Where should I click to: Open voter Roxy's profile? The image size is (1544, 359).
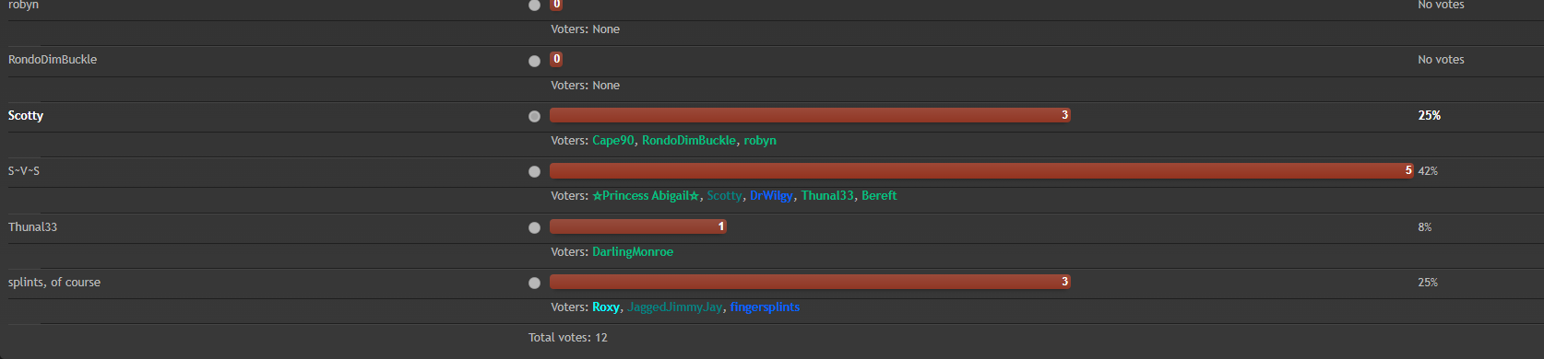[x=606, y=307]
